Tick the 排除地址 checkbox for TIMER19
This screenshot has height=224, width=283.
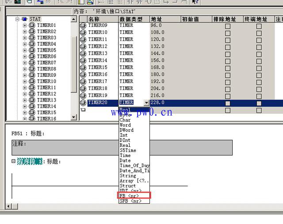[228, 97]
